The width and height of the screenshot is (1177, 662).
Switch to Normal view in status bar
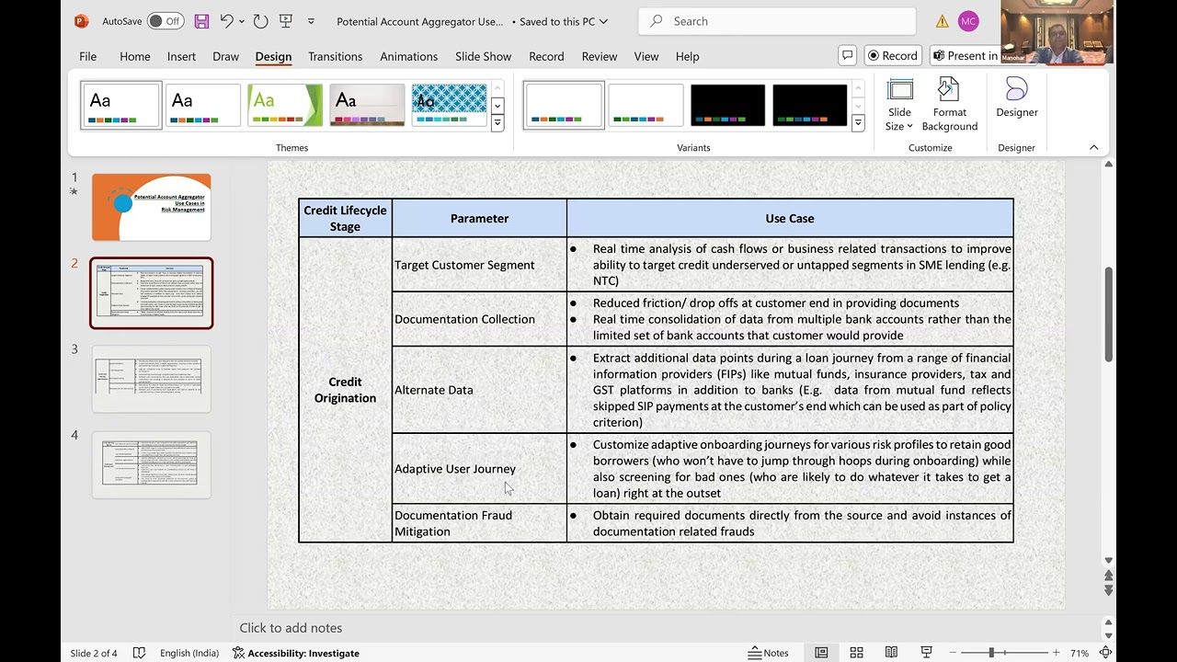pyautogui.click(x=821, y=653)
